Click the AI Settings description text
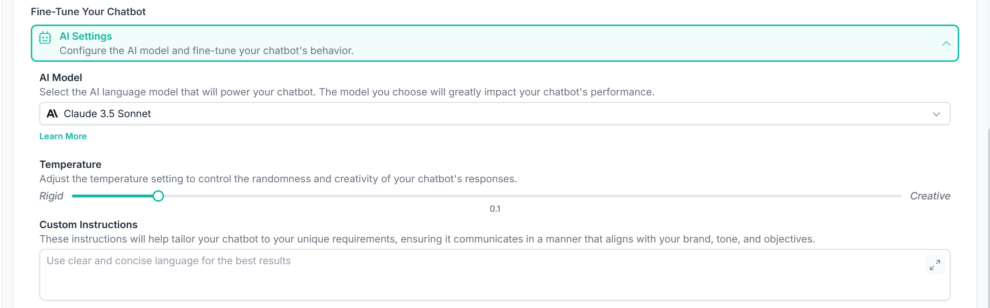This screenshot has width=990, height=308. [207, 51]
